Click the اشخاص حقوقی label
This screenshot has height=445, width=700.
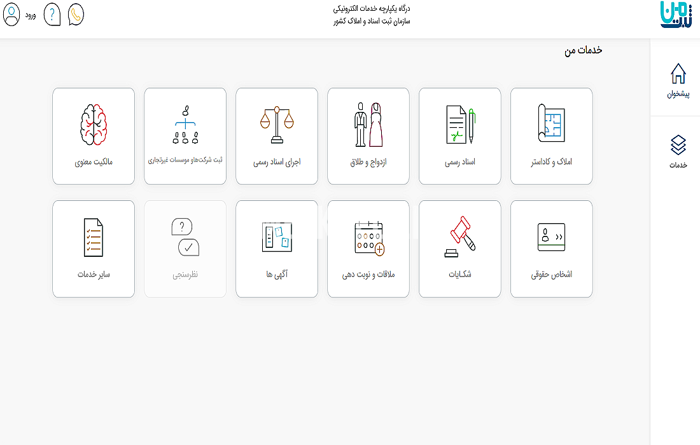[551, 275]
